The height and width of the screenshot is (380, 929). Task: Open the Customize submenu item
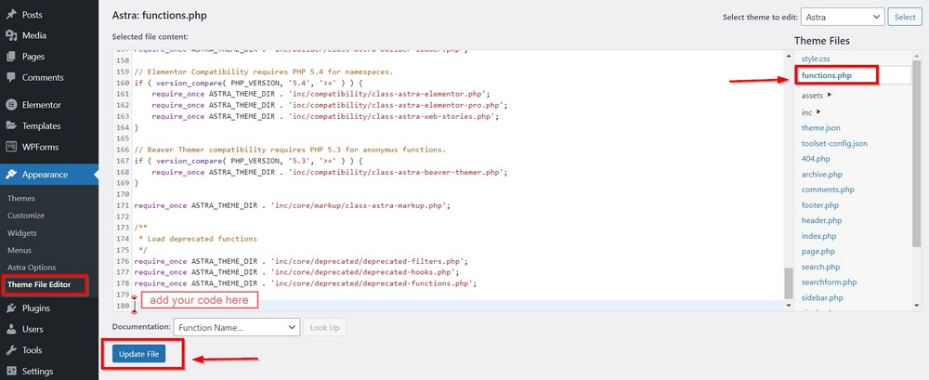click(26, 216)
